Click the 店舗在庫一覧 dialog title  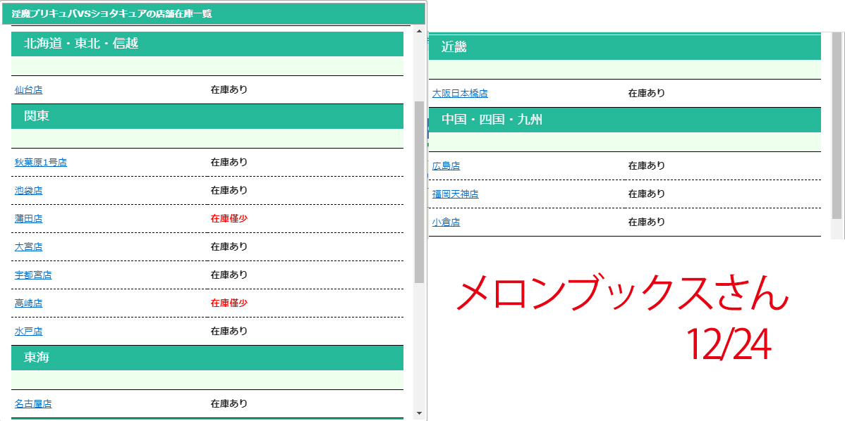[111, 14]
